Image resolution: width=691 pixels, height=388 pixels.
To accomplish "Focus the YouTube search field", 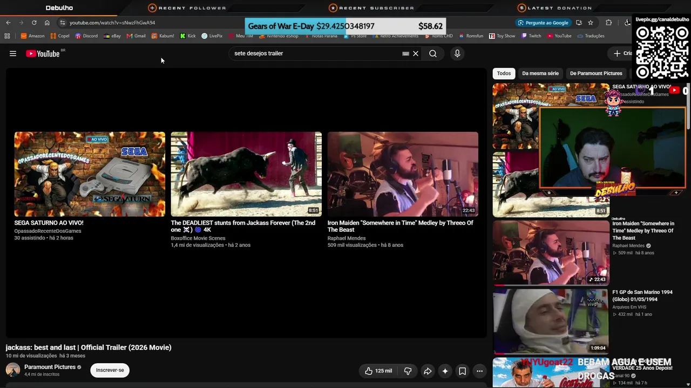I will (x=316, y=53).
